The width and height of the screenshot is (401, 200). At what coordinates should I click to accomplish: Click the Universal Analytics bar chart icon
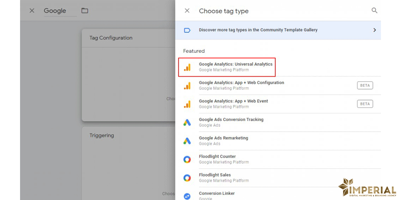pyautogui.click(x=187, y=67)
